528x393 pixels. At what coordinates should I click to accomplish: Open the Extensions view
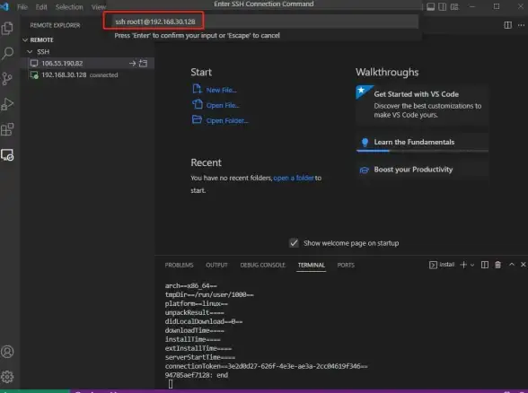(x=7, y=129)
